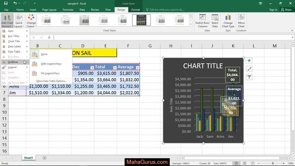Viewport: 295px width, 166px height.
Task: Select the dark chart style thumbnail
Action: pos(142,20)
